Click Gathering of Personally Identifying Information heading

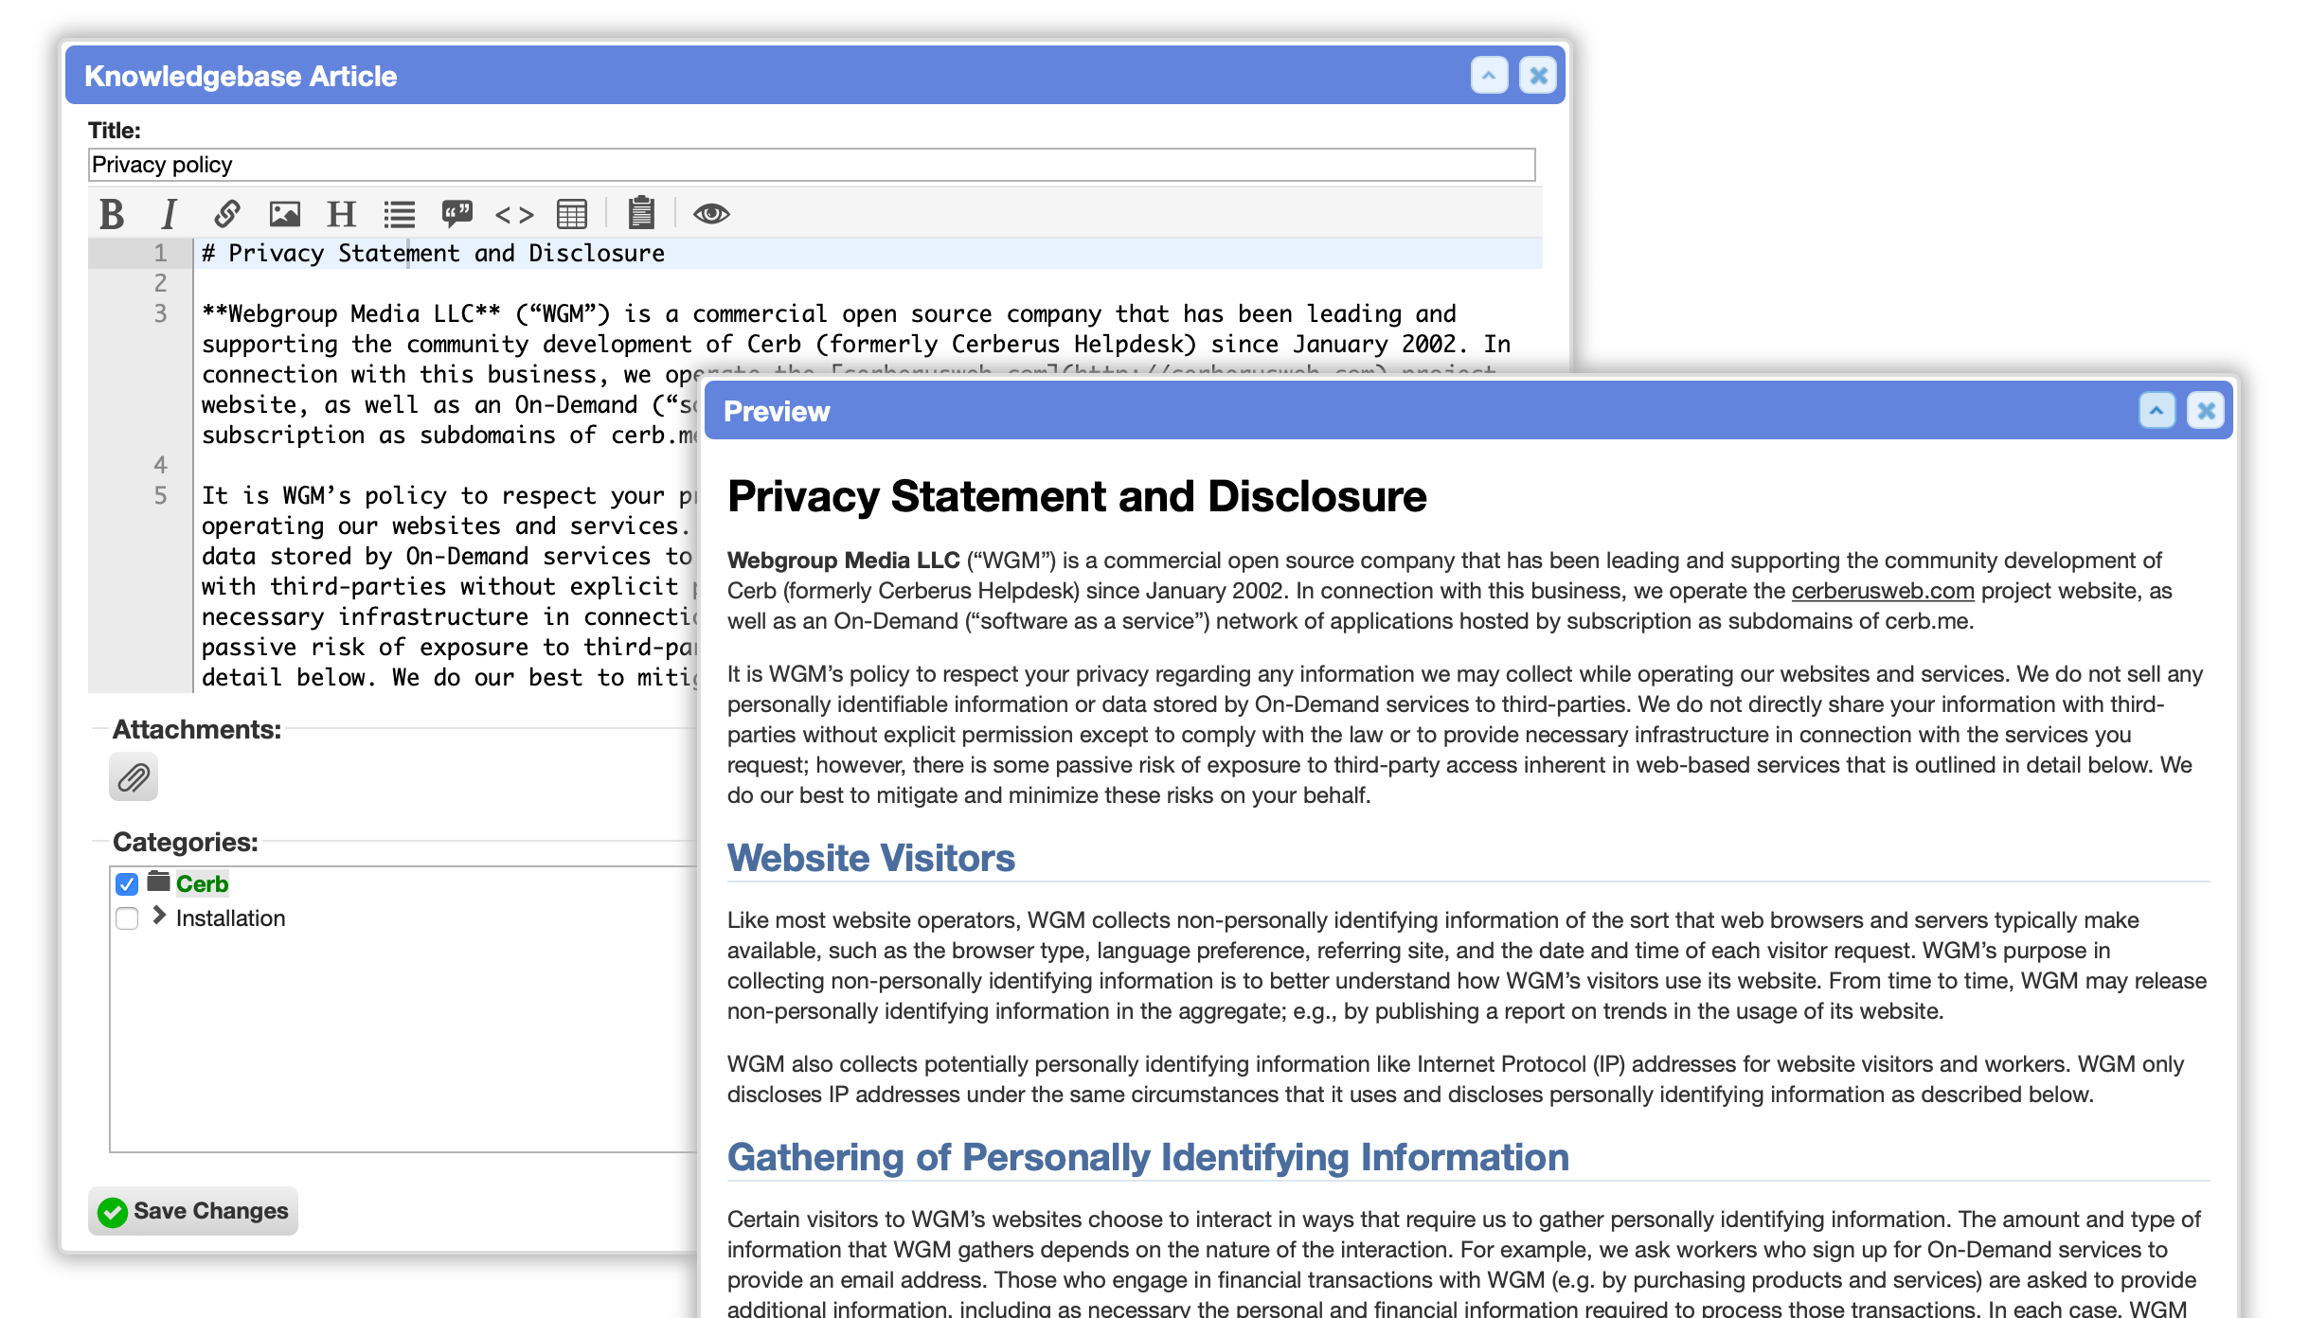[x=1148, y=1157]
